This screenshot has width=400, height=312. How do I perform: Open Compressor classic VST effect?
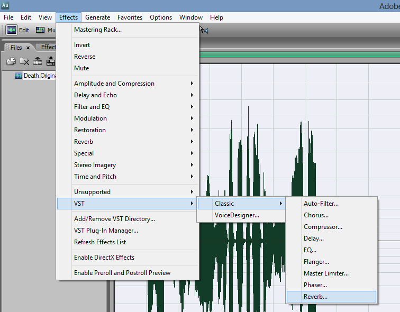(331, 227)
